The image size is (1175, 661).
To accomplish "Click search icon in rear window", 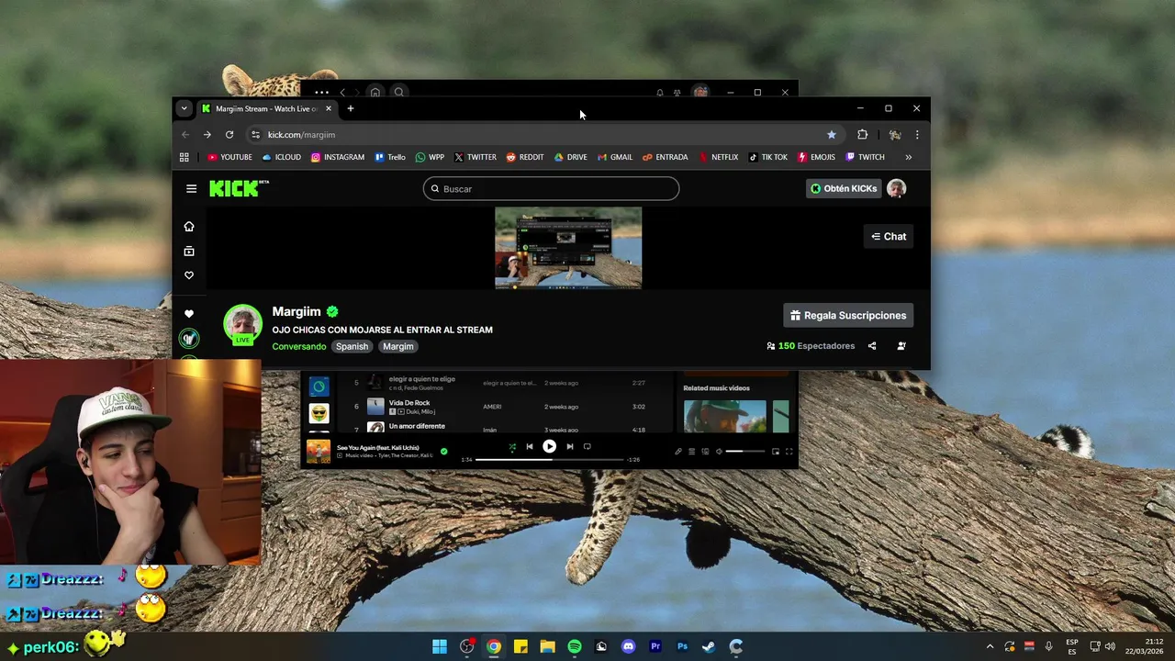I will 399,92.
